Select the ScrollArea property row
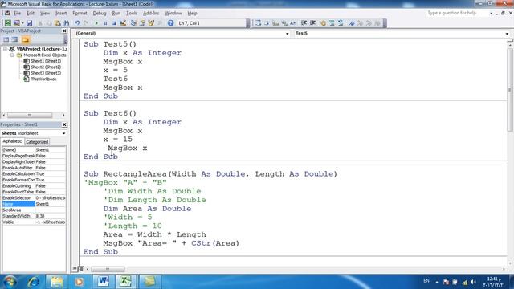514x289 pixels. (34, 210)
